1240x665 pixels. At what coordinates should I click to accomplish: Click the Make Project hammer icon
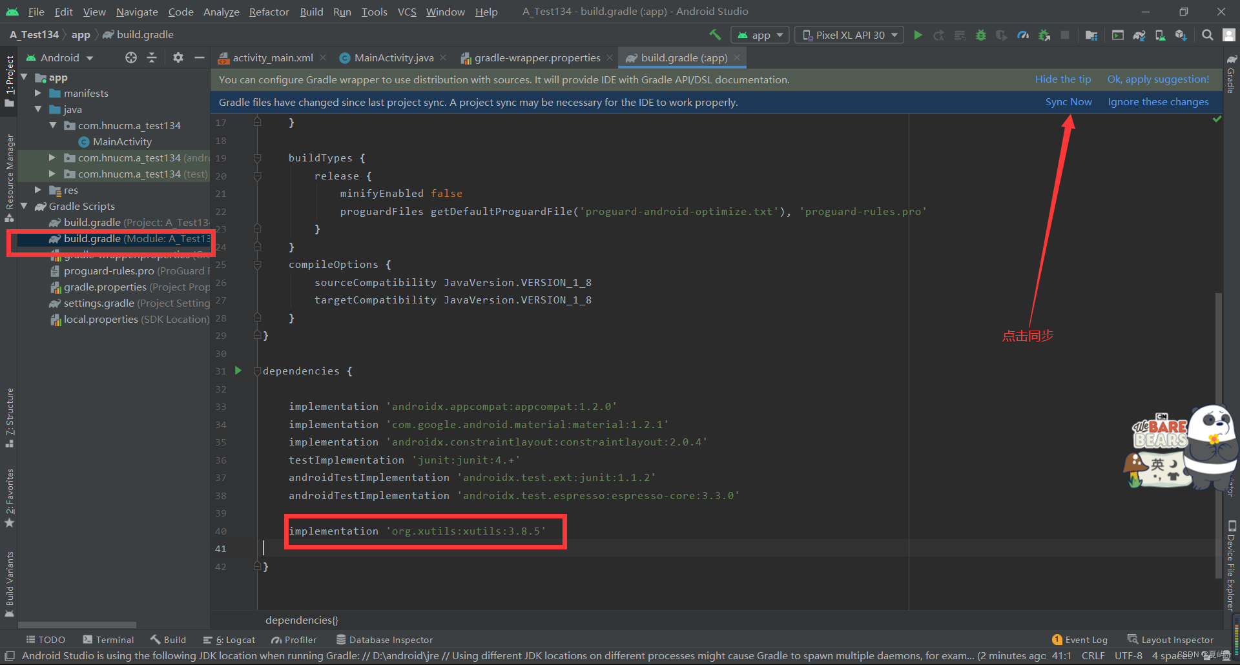pos(715,35)
